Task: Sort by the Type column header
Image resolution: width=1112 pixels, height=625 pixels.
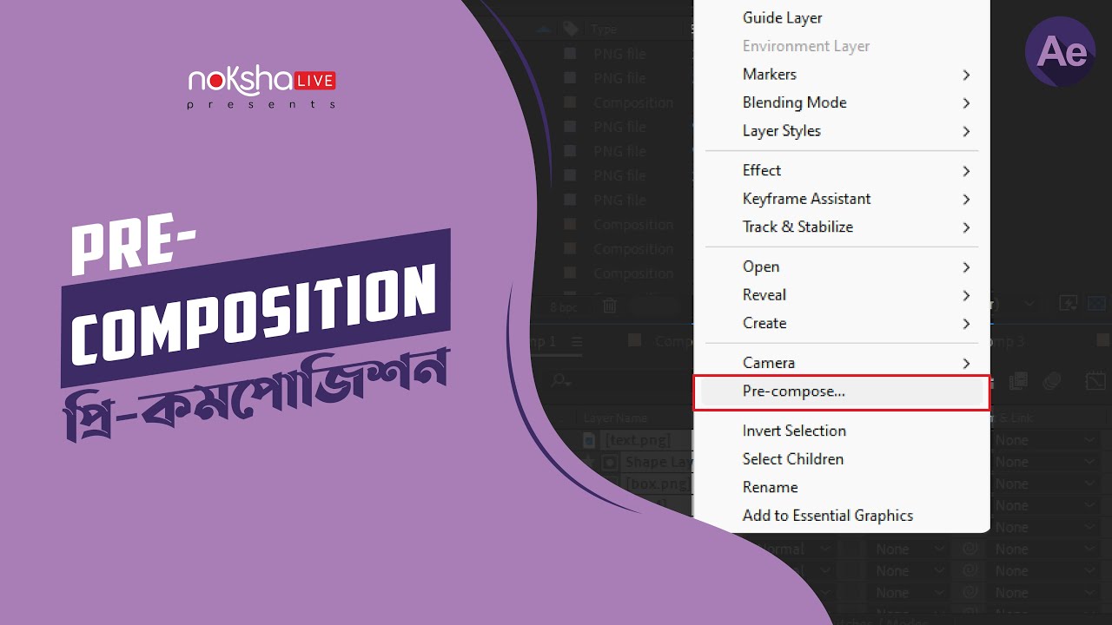Action: pos(604,29)
